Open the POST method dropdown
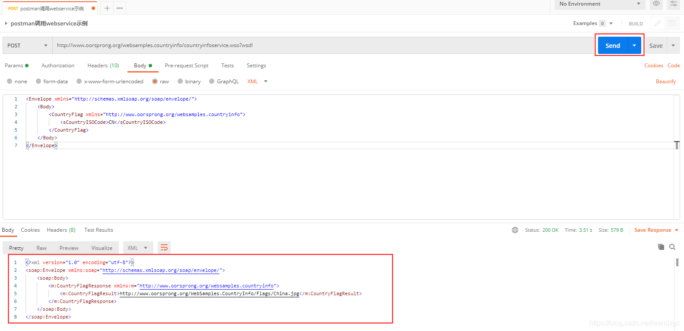Screen dimensions: 684x331 coord(28,45)
